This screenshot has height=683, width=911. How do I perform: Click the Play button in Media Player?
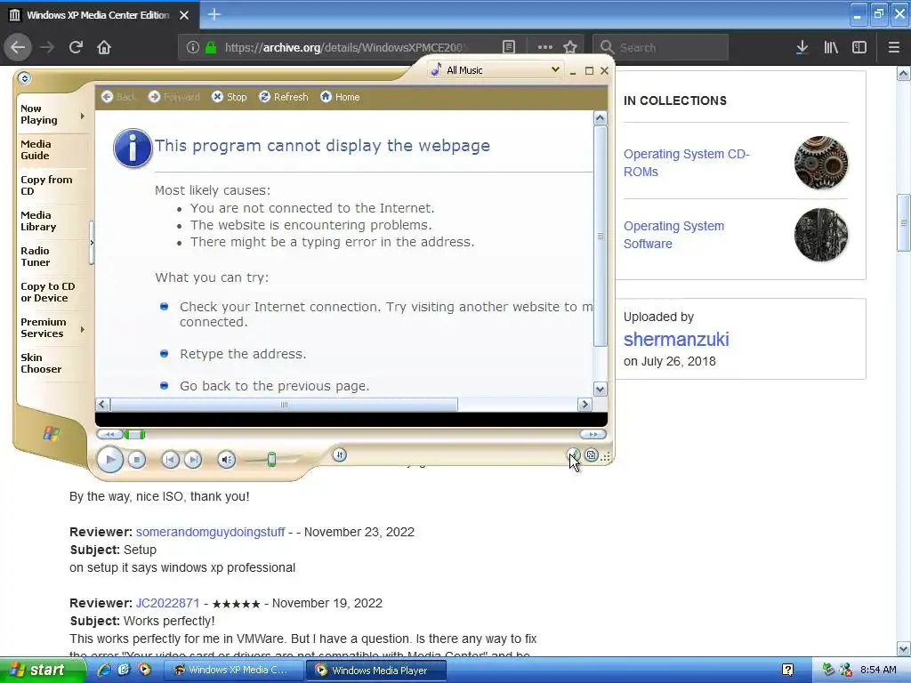pyautogui.click(x=109, y=460)
